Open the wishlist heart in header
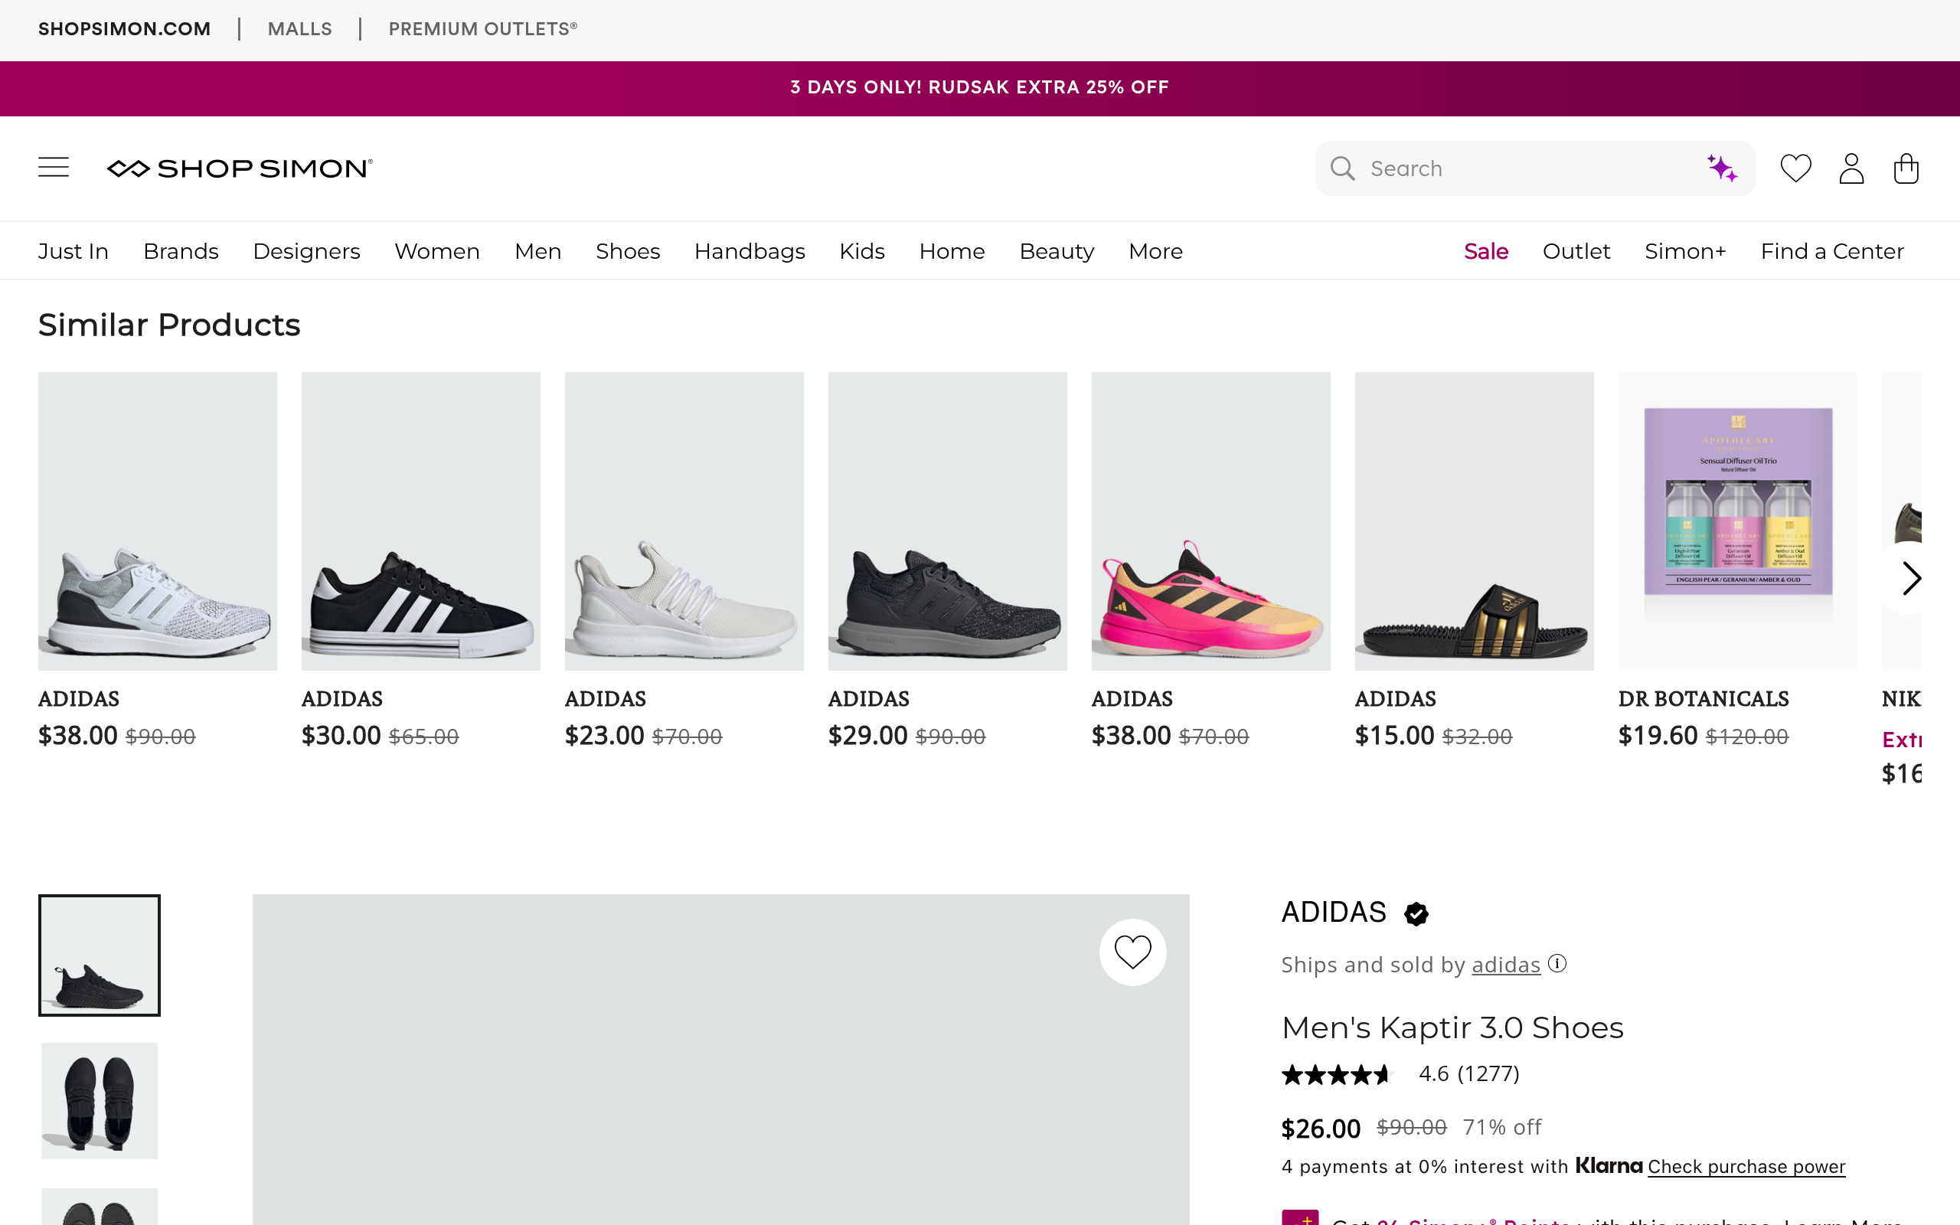 tap(1795, 168)
